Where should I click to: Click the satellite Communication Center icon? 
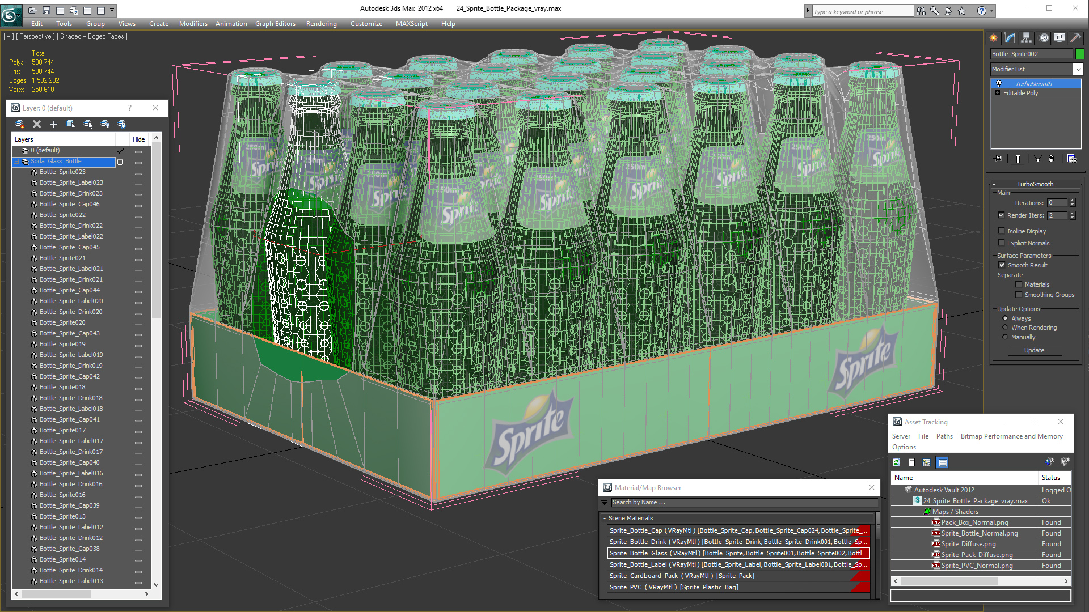coord(948,11)
